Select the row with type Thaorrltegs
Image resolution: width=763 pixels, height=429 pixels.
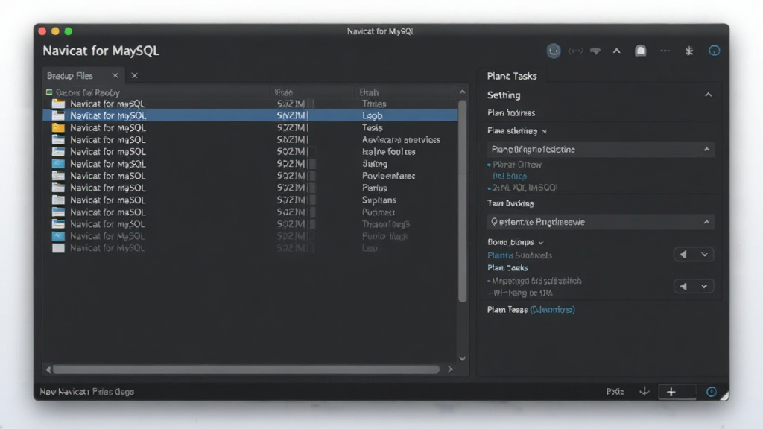point(250,224)
